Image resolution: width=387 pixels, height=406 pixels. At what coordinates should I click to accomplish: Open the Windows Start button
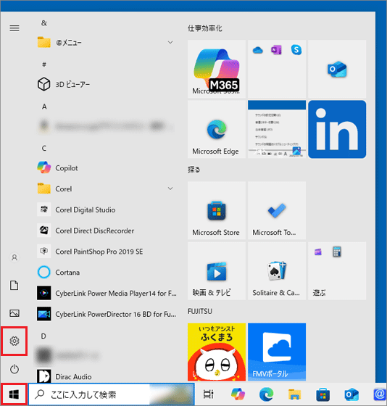(x=14, y=394)
